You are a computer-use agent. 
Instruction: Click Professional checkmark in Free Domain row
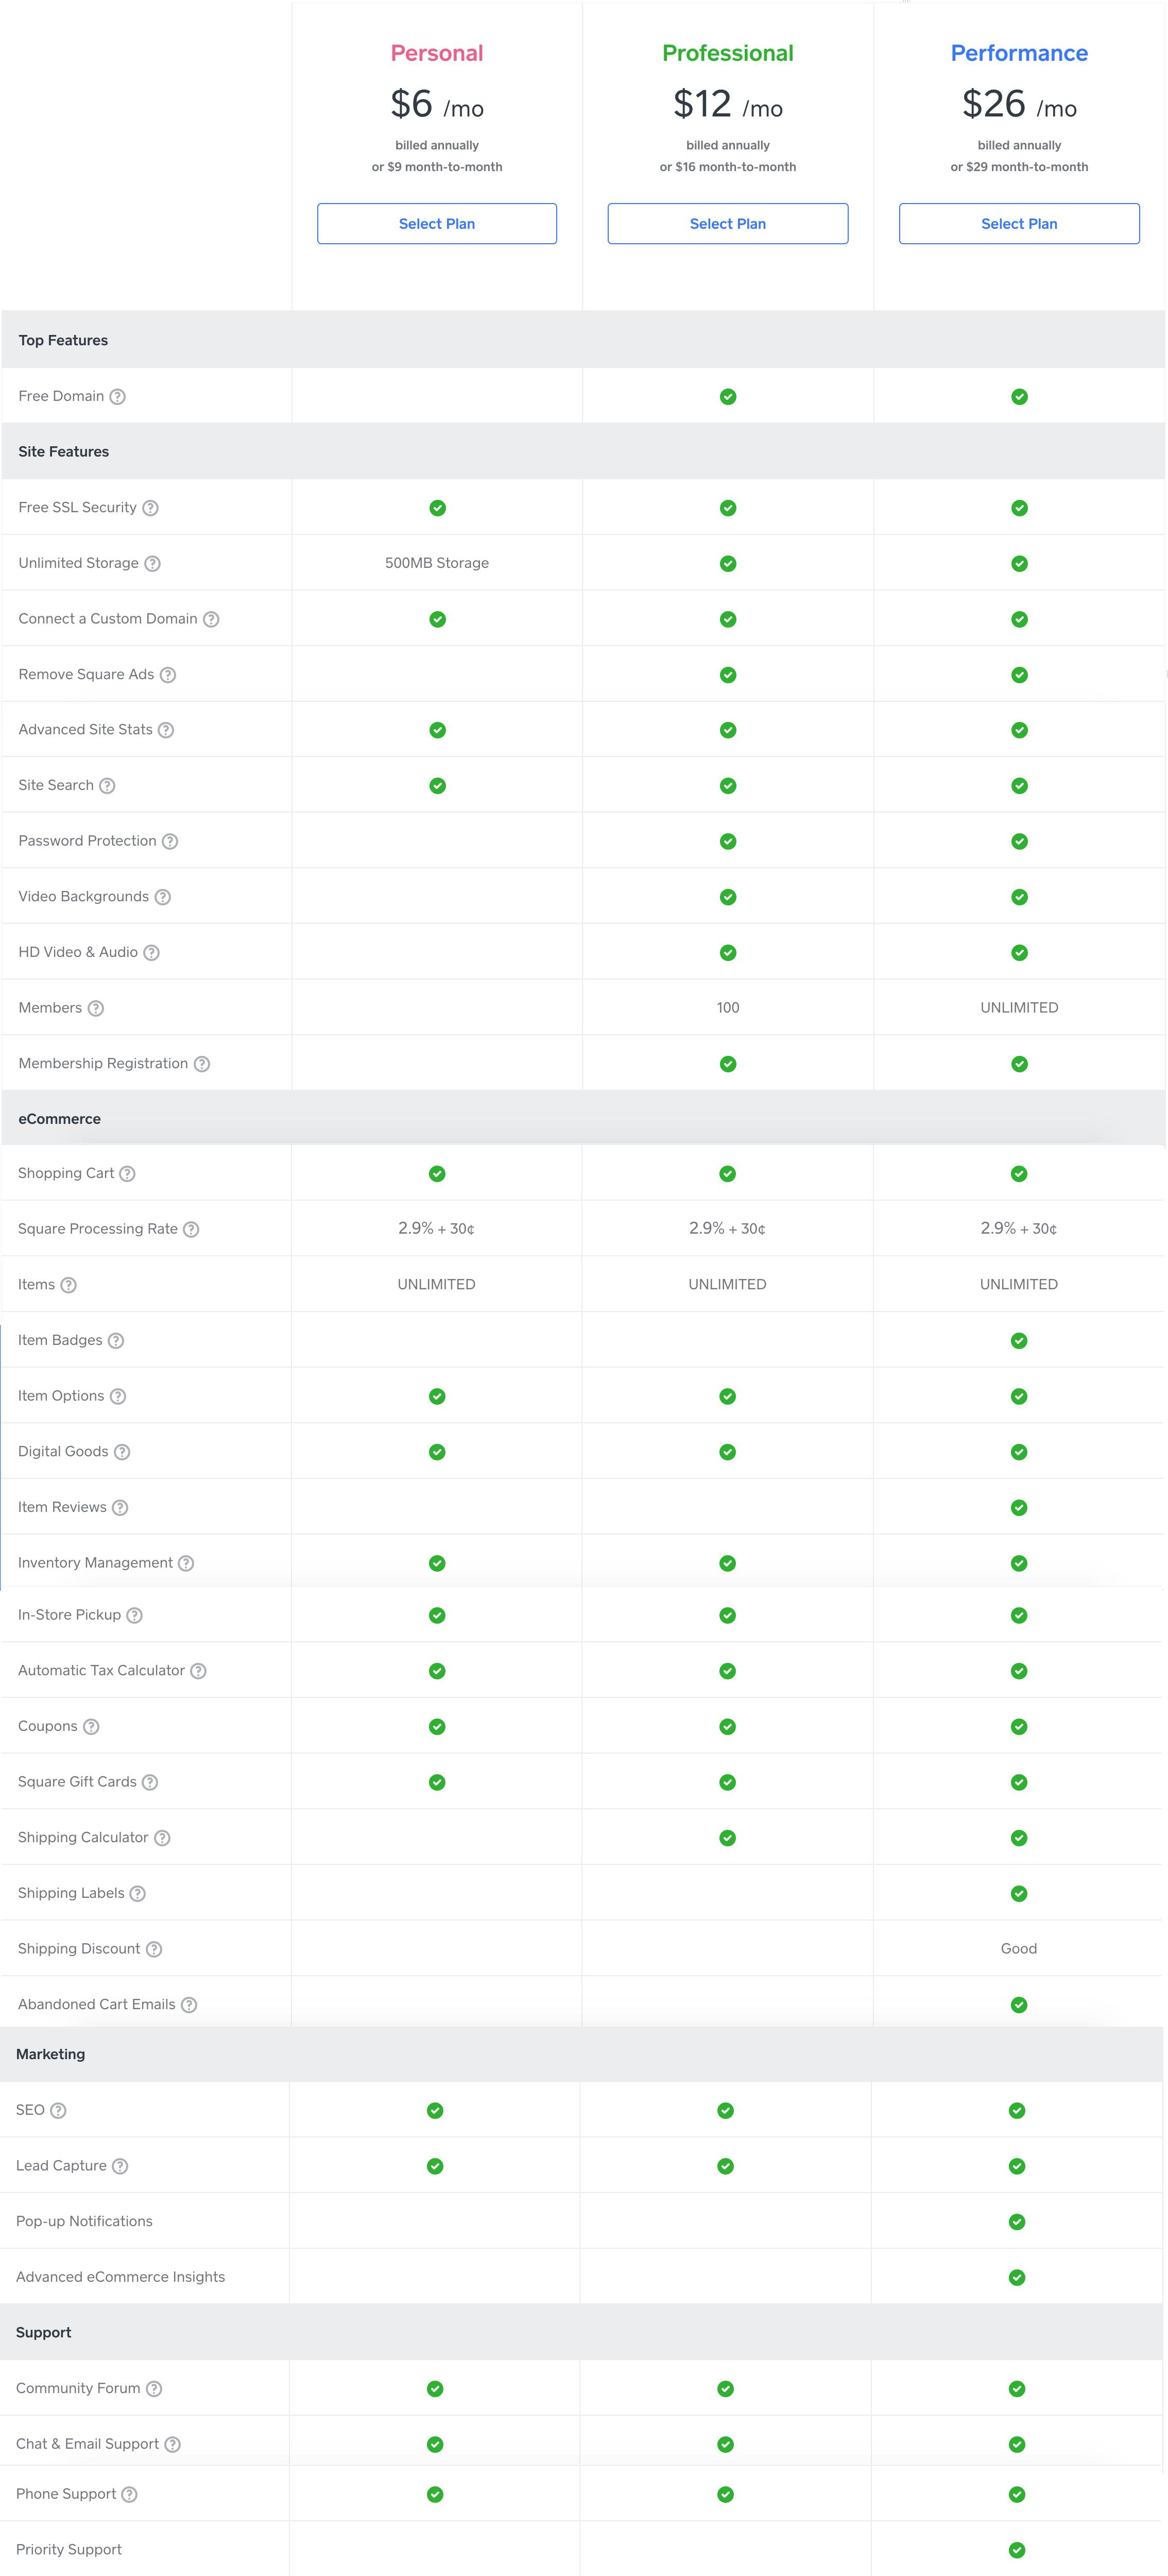pos(727,397)
